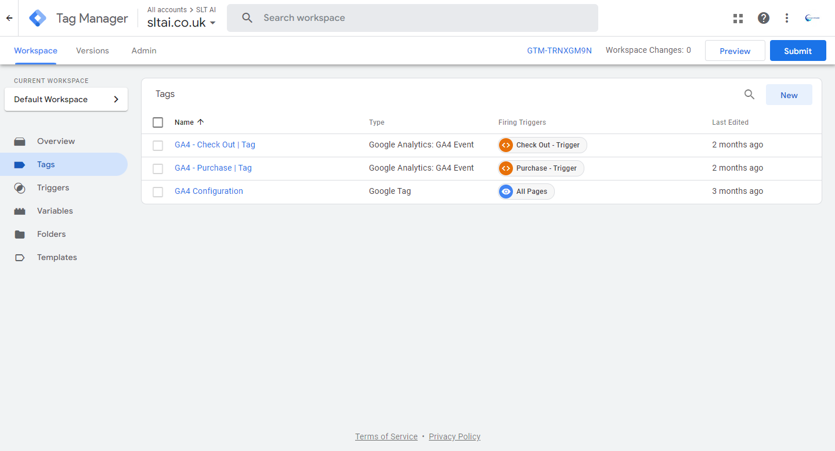Click the Tags label icon in sidebar

click(20, 165)
